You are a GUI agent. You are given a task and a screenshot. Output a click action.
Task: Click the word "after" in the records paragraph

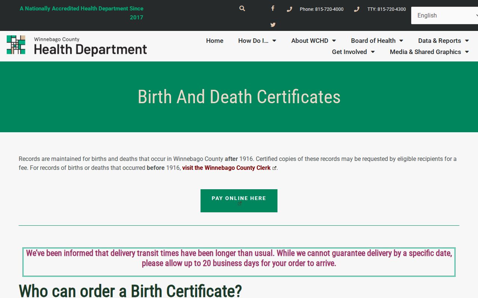[x=231, y=159]
